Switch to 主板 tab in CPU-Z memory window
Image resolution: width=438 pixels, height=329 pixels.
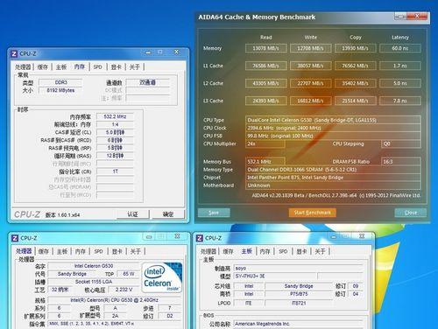[61, 67]
